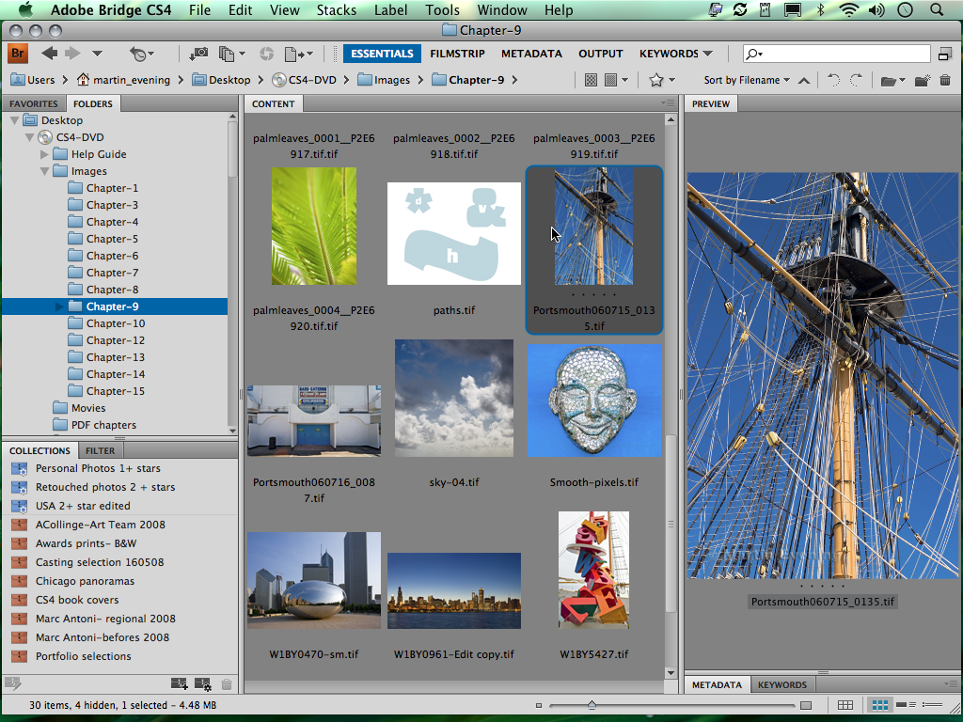Image resolution: width=963 pixels, height=722 pixels.
Task: Switch to view content as details
Action: coord(907,705)
